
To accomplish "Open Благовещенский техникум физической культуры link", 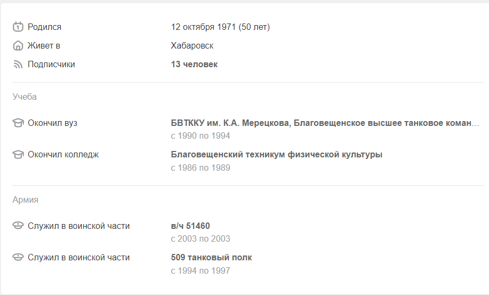I will 276,154.
